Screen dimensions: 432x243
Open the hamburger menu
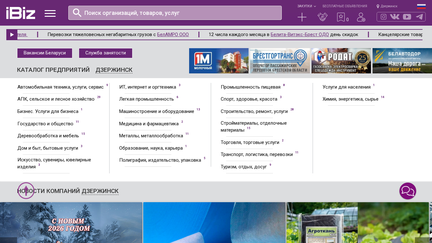click(x=50, y=13)
